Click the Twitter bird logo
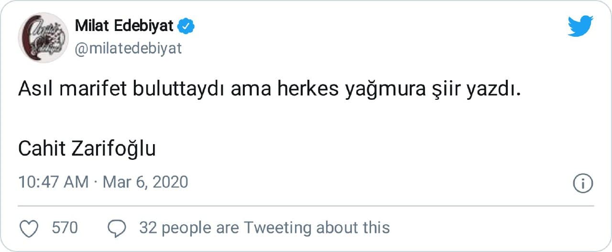 [x=580, y=26]
